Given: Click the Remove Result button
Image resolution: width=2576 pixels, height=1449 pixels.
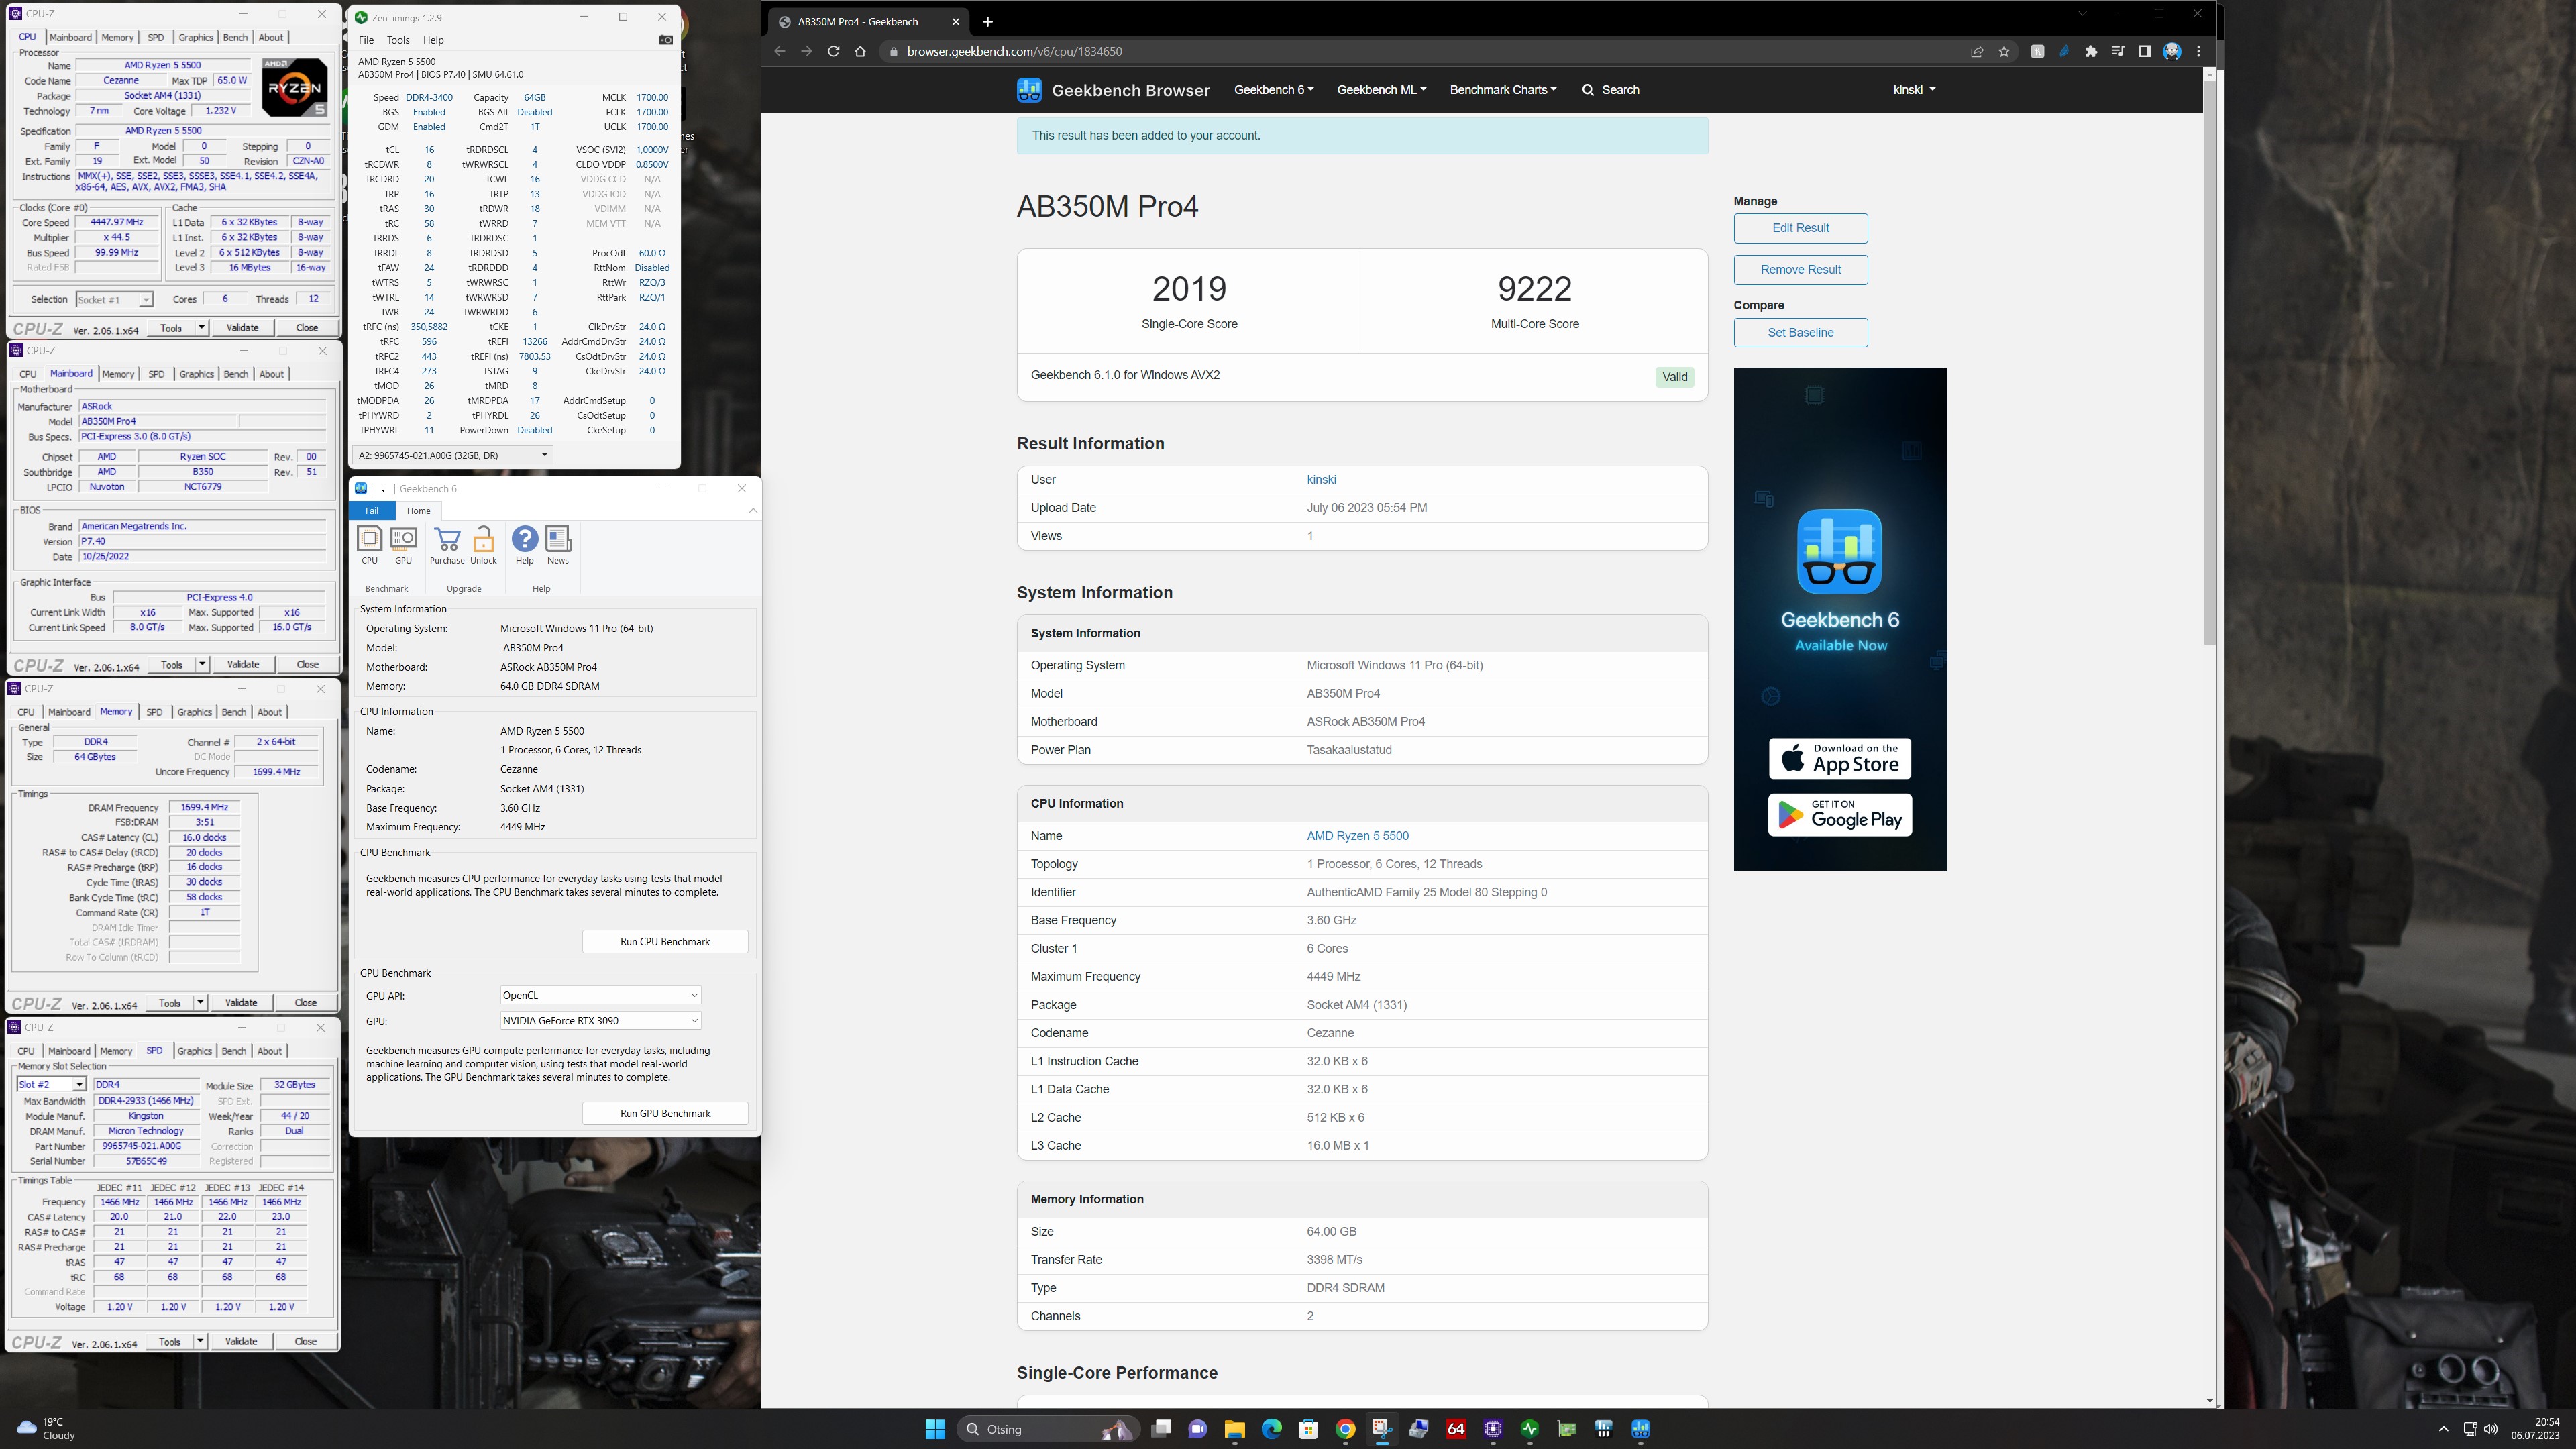Looking at the screenshot, I should pos(1800,270).
